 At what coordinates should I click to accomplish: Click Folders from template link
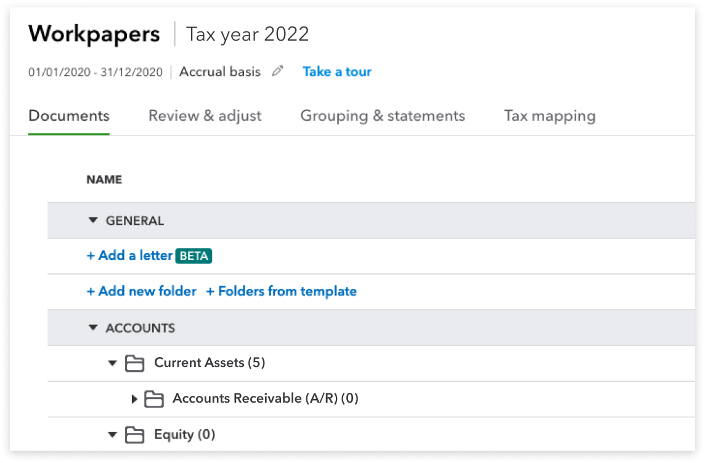pos(281,291)
